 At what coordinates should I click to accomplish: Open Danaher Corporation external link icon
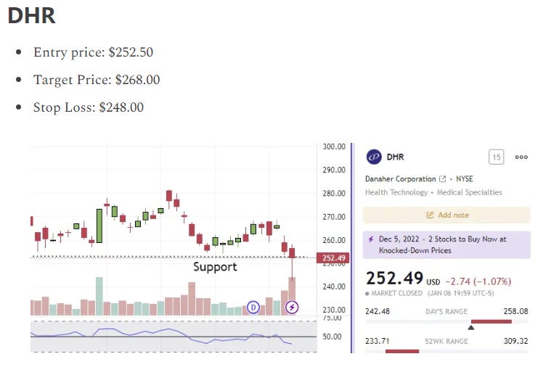(x=442, y=178)
